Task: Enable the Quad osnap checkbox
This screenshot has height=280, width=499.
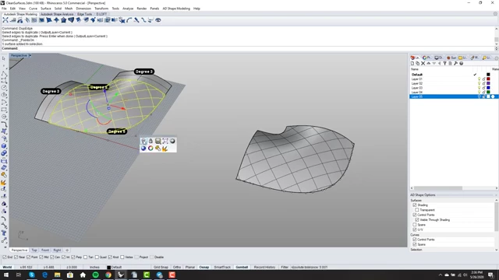Action: (x=97, y=257)
